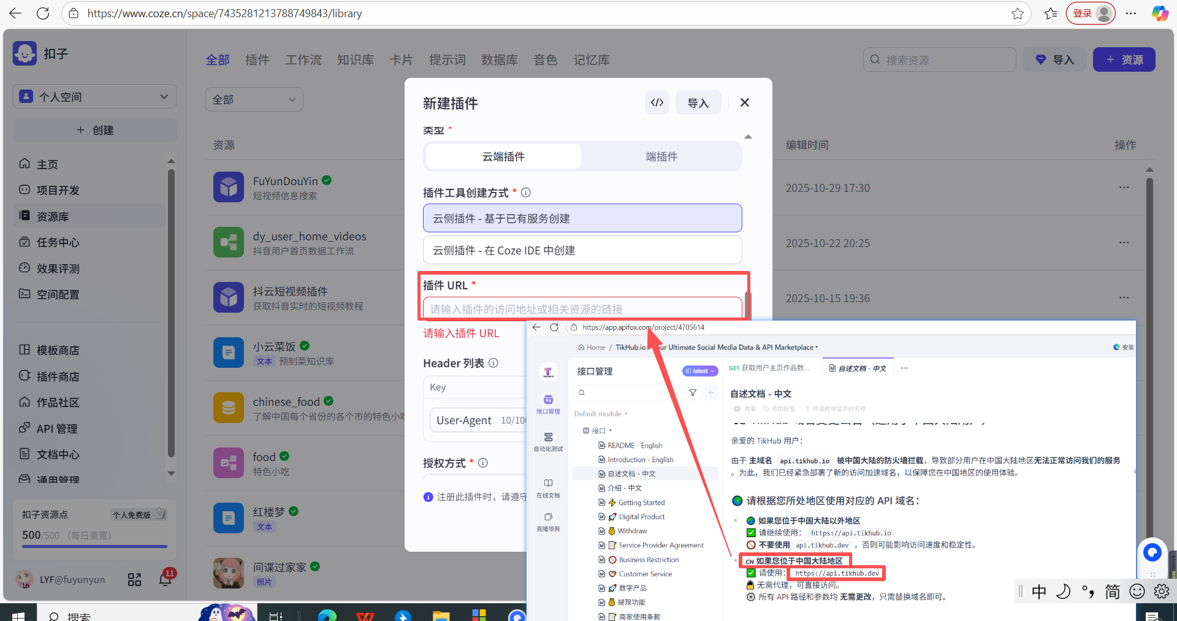Viewport: 1177px width, 621px height.
Task: Click the 扣子资源点 usage progress bar
Action: tap(94, 546)
